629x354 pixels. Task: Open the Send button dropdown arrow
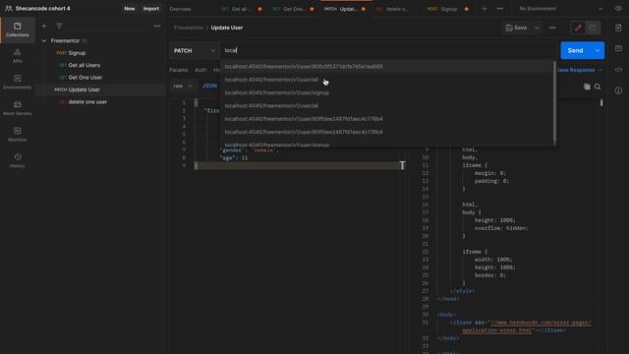598,50
